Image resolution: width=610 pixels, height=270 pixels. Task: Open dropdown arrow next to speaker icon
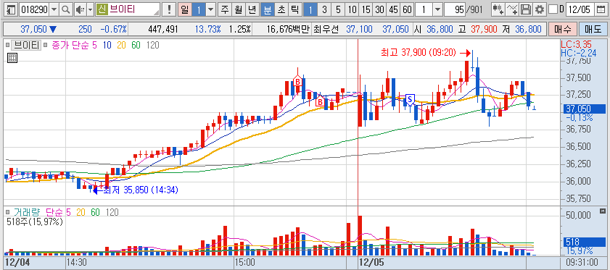click(x=90, y=9)
